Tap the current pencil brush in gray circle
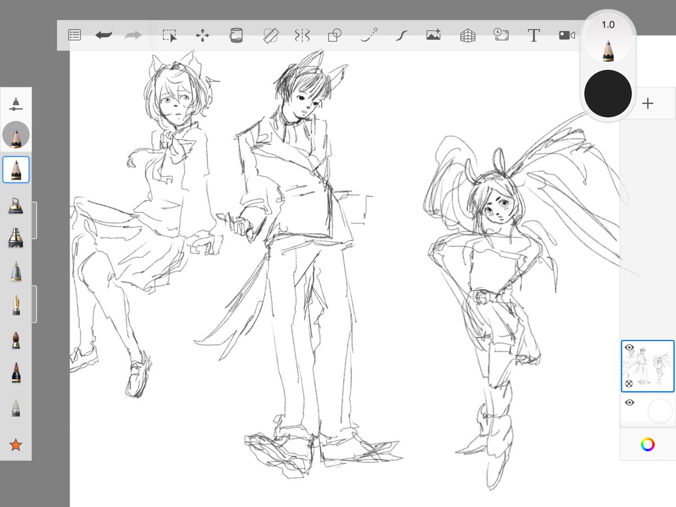 (x=16, y=136)
